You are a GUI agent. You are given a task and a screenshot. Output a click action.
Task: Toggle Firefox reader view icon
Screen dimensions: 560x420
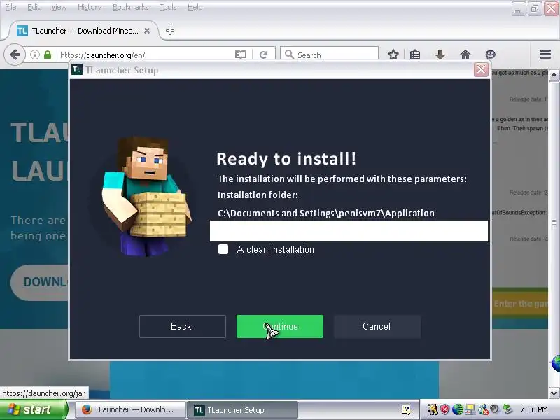click(x=241, y=55)
